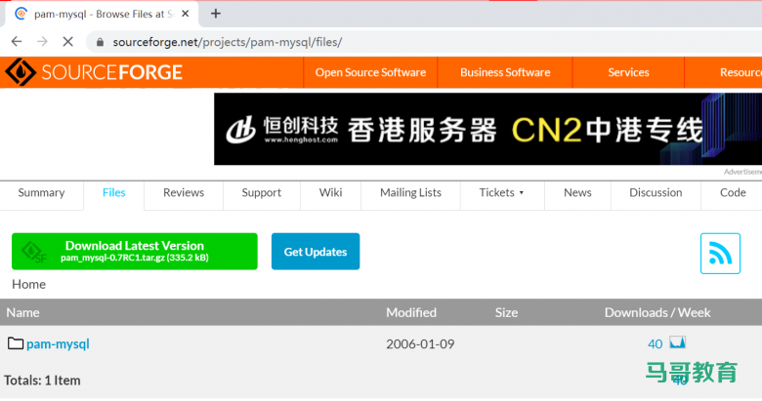Viewport: 762px width, 401px height.
Task: Open the pam-mysql folder link
Action: [58, 344]
